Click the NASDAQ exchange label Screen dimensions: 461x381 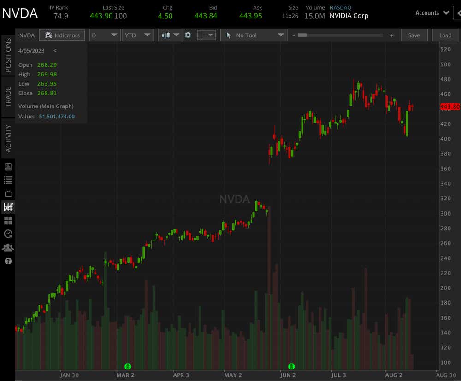pyautogui.click(x=340, y=8)
